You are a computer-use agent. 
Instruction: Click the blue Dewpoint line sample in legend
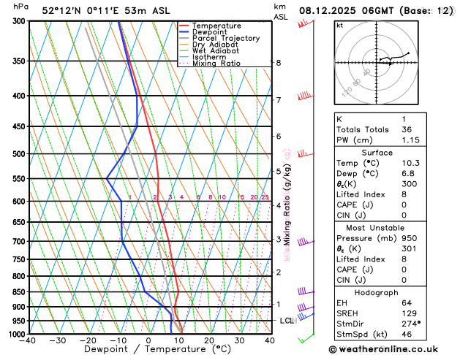point(184,32)
